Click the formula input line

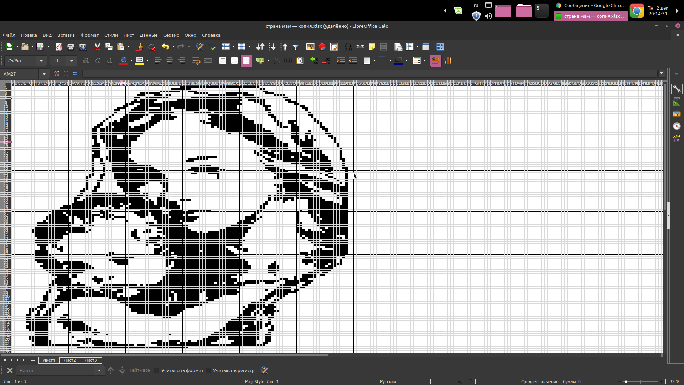coord(370,74)
